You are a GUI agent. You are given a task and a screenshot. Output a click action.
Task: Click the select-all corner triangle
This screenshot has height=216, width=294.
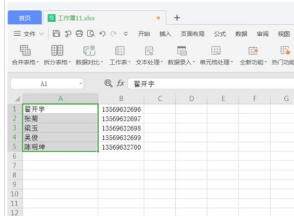click(x=17, y=98)
